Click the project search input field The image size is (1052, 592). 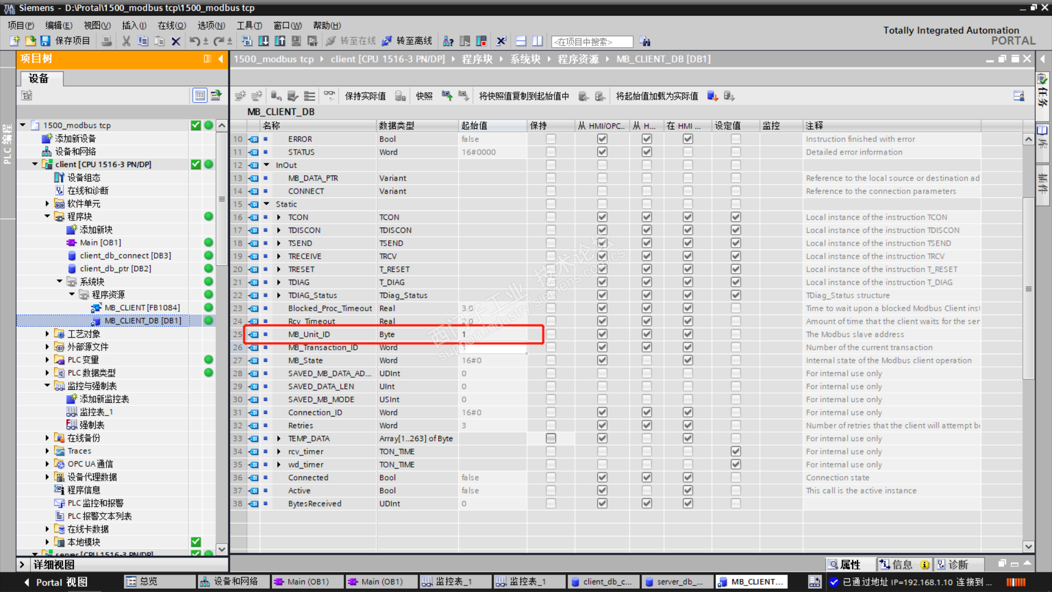(592, 42)
